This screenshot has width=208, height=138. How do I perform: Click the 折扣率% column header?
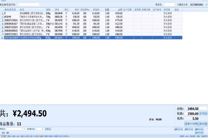(85, 10)
